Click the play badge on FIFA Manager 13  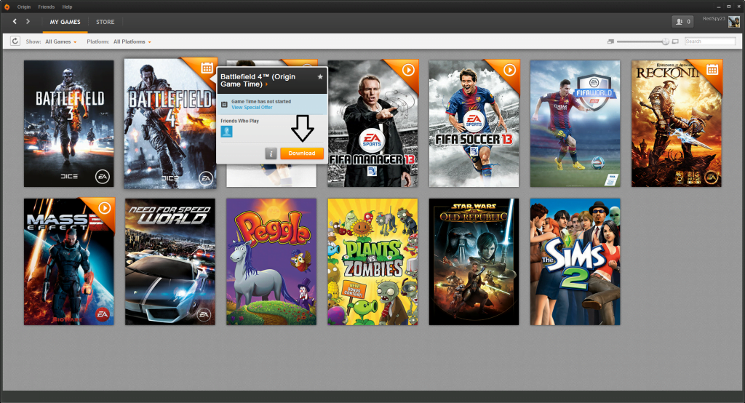[x=408, y=70]
